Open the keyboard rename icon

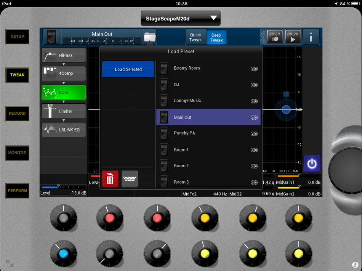(130, 179)
